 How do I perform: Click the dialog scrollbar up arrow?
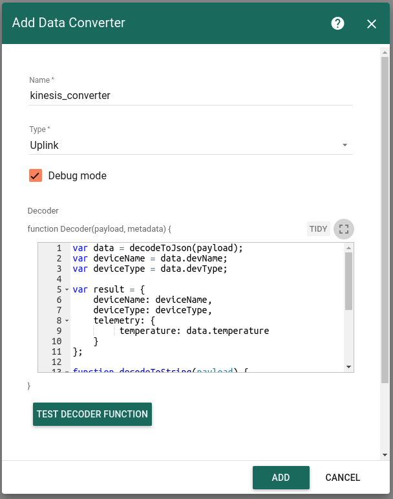point(385,52)
